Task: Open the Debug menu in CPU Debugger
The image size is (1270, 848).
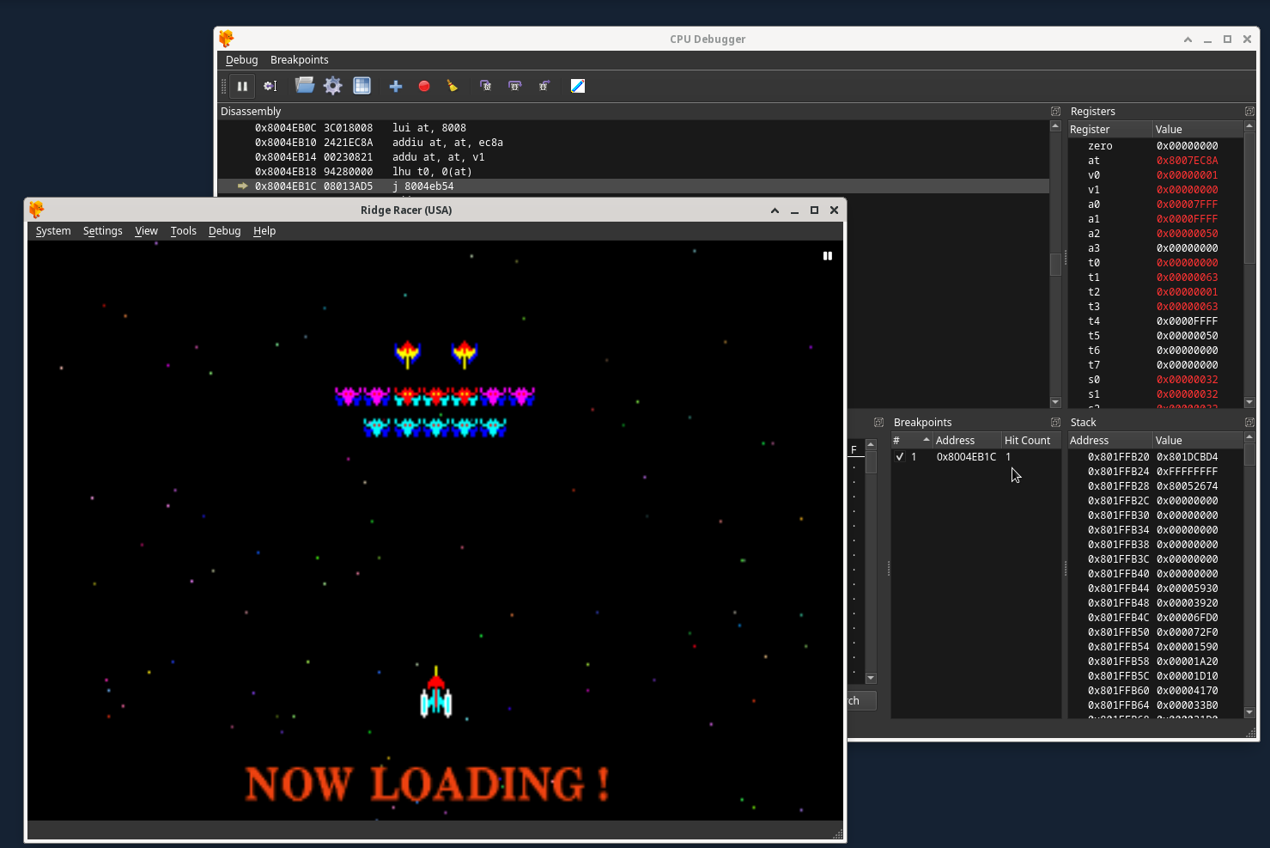Action: coord(241,60)
